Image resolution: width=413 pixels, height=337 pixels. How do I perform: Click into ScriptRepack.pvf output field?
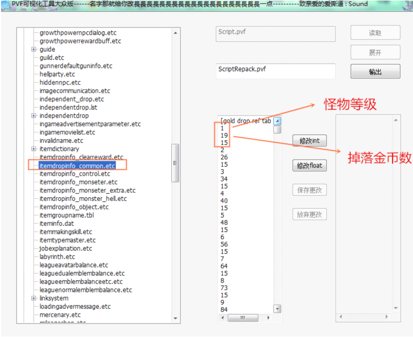click(275, 71)
